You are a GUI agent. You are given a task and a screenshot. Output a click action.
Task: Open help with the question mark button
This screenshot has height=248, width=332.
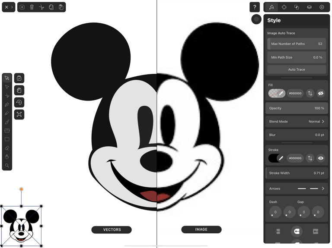[255, 7]
